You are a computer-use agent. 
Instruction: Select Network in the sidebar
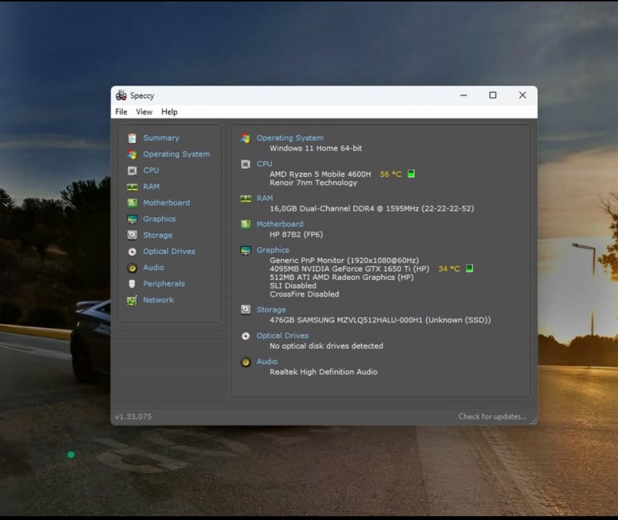(x=158, y=300)
